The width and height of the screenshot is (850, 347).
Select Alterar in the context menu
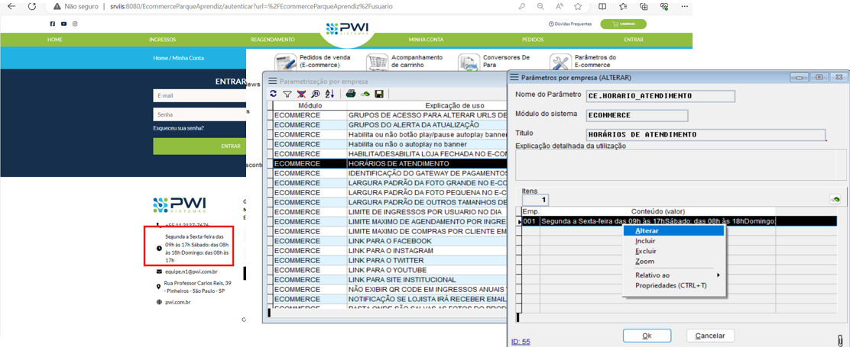(x=647, y=231)
